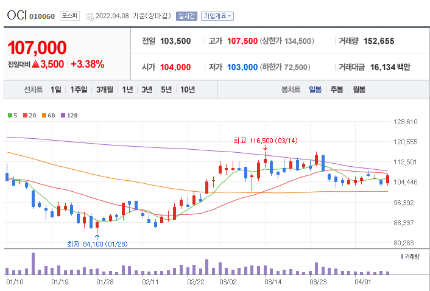Click the 96,392 price axis label

(x=404, y=203)
